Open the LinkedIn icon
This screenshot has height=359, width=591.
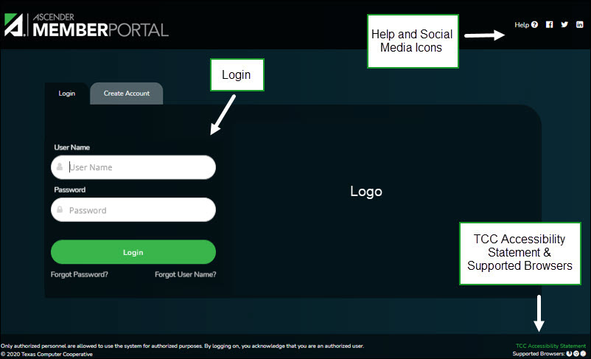(580, 24)
